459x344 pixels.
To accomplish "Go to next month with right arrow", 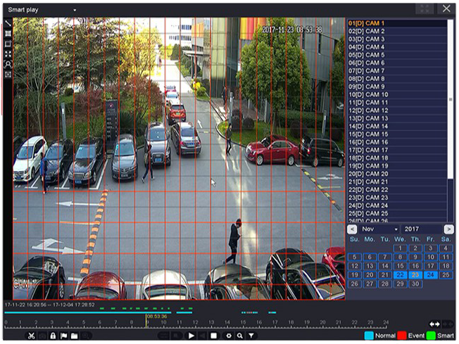I will coord(448,229).
